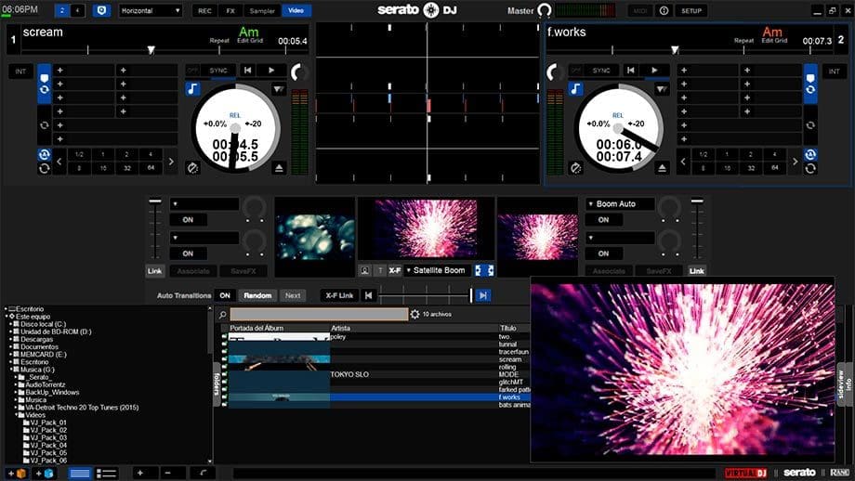Toggle SYNC on deck 2
This screenshot has width=855, height=481.
click(601, 71)
